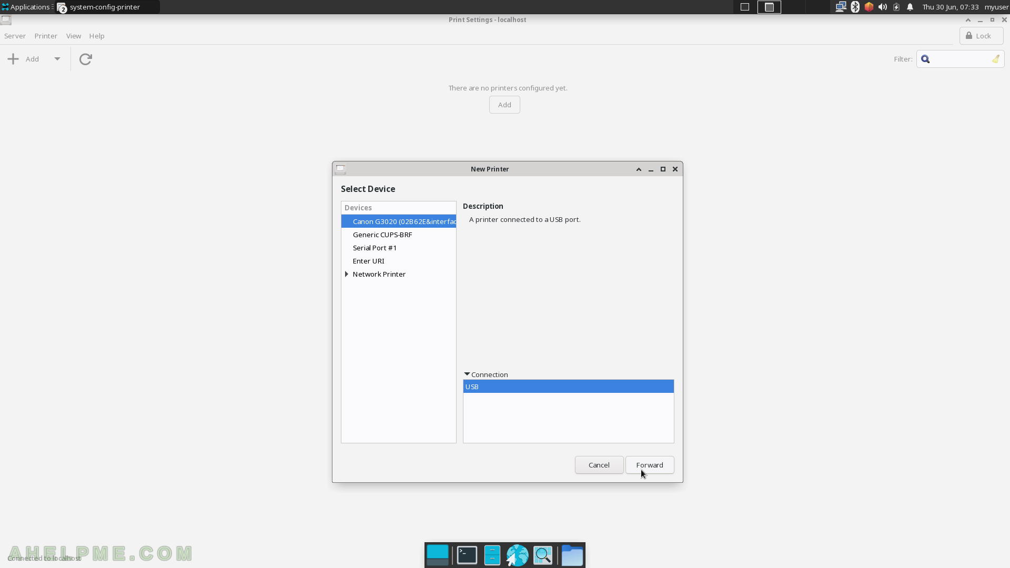Click the volume speaker tray icon
The height and width of the screenshot is (568, 1010).
tap(883, 7)
